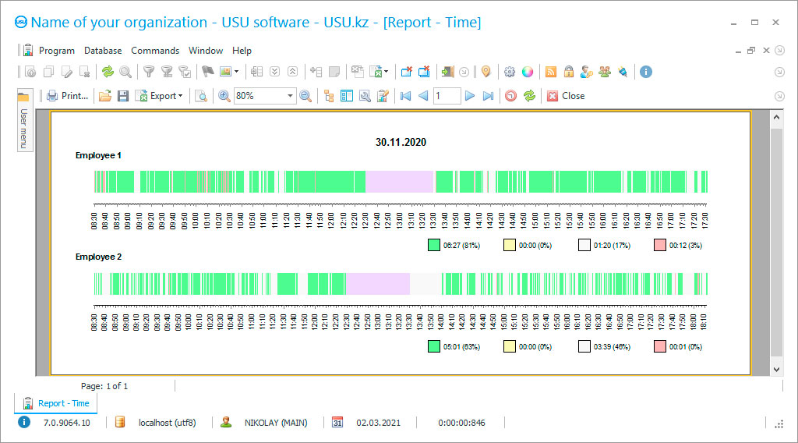Open the settings gear icon

(x=510, y=72)
